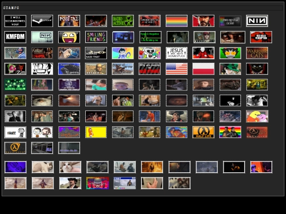Open the 'Why are people so...' stamp
The height and width of the screenshot is (214, 286).
coord(149,69)
